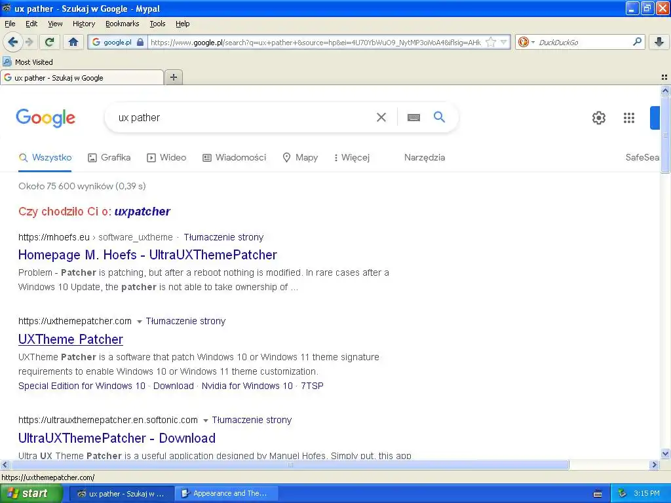Click the horizontal scrollbar right arrow
Viewport: 671px width, 503px height.
(654, 464)
